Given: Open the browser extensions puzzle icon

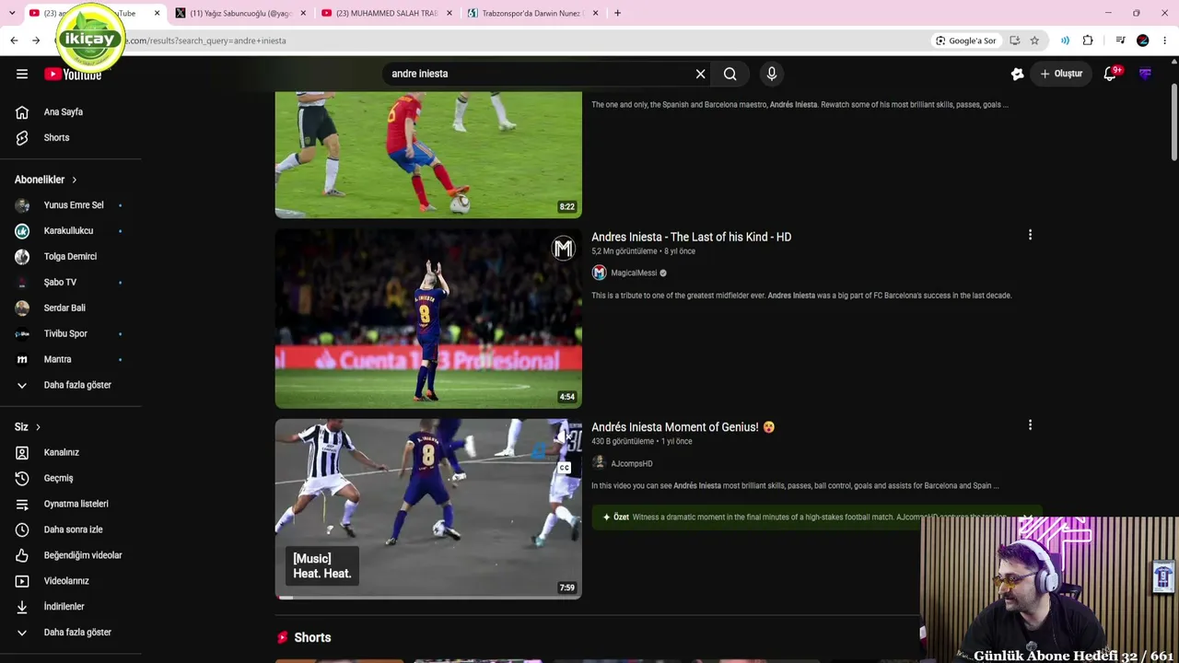Looking at the screenshot, I should [1088, 41].
